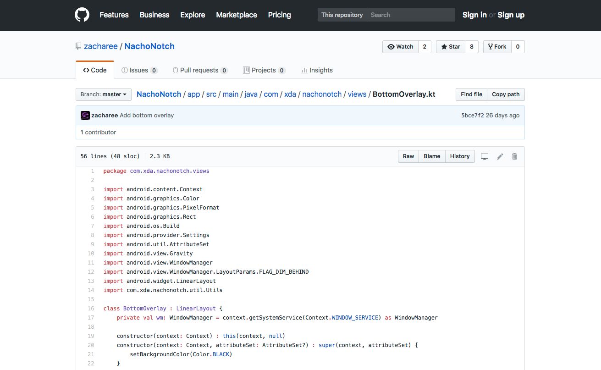Click the pencil edit file icon
The image size is (601, 370).
tap(500, 156)
